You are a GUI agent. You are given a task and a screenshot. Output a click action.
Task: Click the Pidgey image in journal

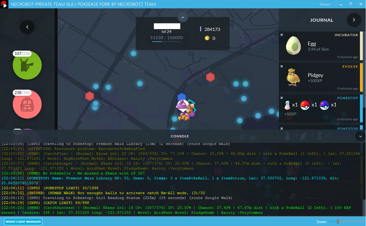pyautogui.click(x=293, y=77)
